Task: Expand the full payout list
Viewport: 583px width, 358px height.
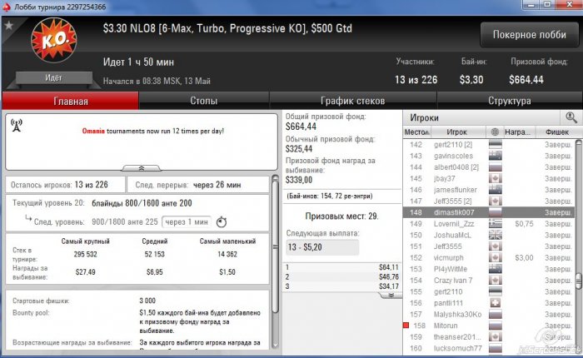Action: point(391,296)
